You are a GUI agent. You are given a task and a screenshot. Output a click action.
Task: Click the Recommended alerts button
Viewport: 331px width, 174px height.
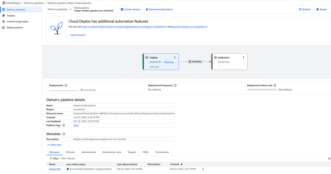tap(159, 9)
